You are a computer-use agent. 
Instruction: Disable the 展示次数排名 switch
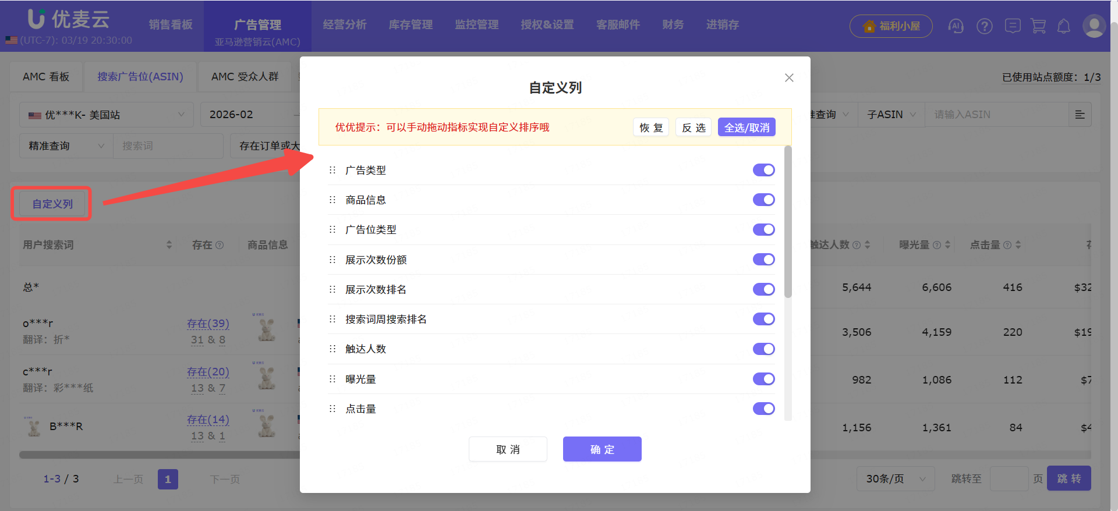click(764, 289)
